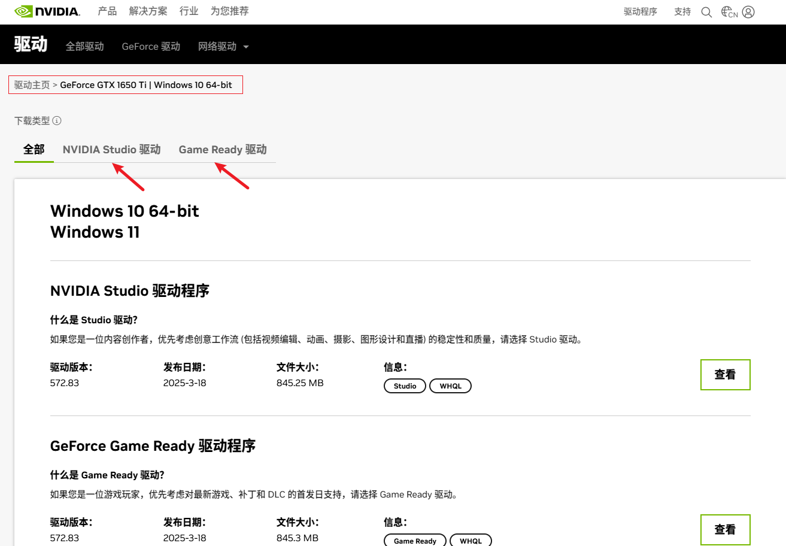
Task: Click the Windows 11 heading
Action: tap(95, 232)
